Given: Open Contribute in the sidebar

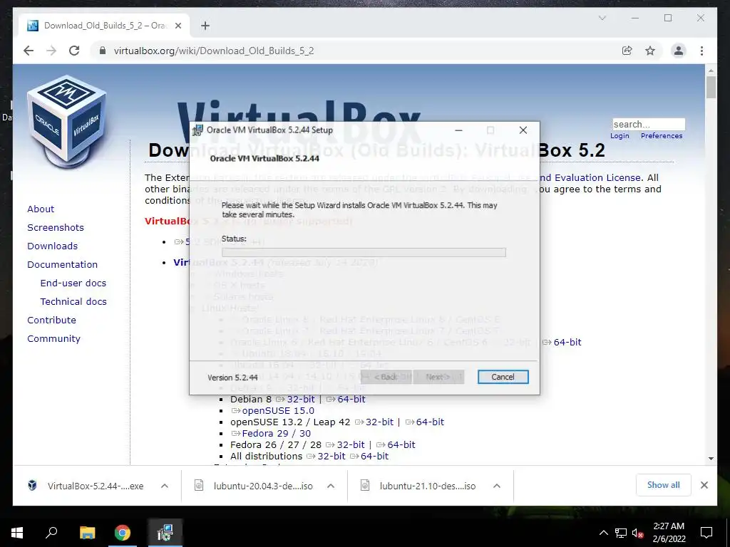Looking at the screenshot, I should pos(51,320).
